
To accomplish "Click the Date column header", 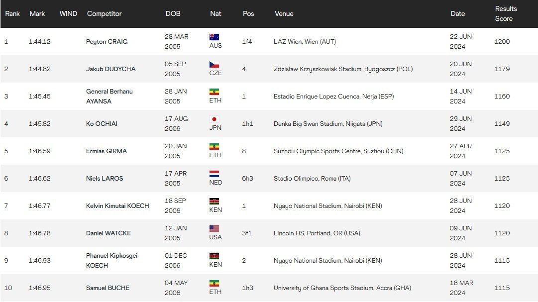I will pyautogui.click(x=457, y=13).
